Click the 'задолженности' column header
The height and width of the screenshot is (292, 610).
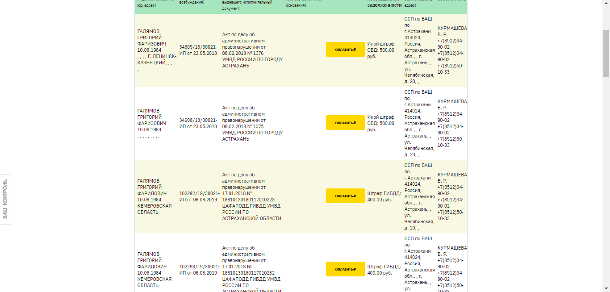click(384, 5)
